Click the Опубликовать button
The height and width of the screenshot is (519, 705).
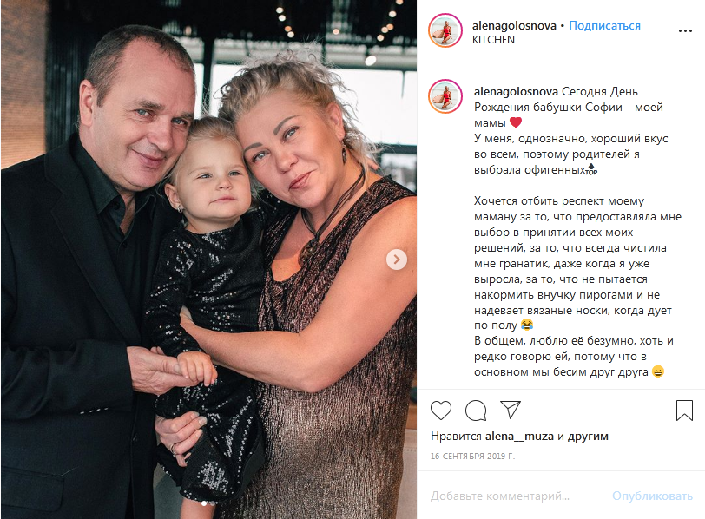click(x=652, y=496)
